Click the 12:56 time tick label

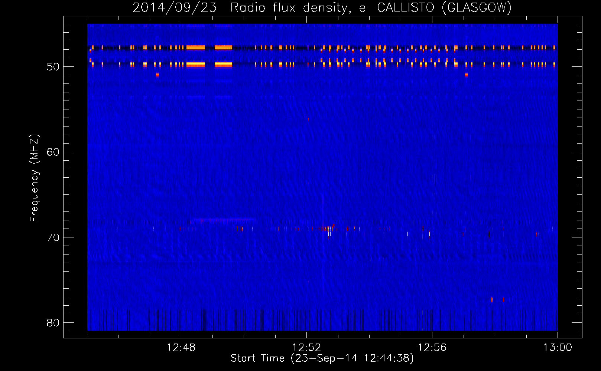click(x=432, y=348)
